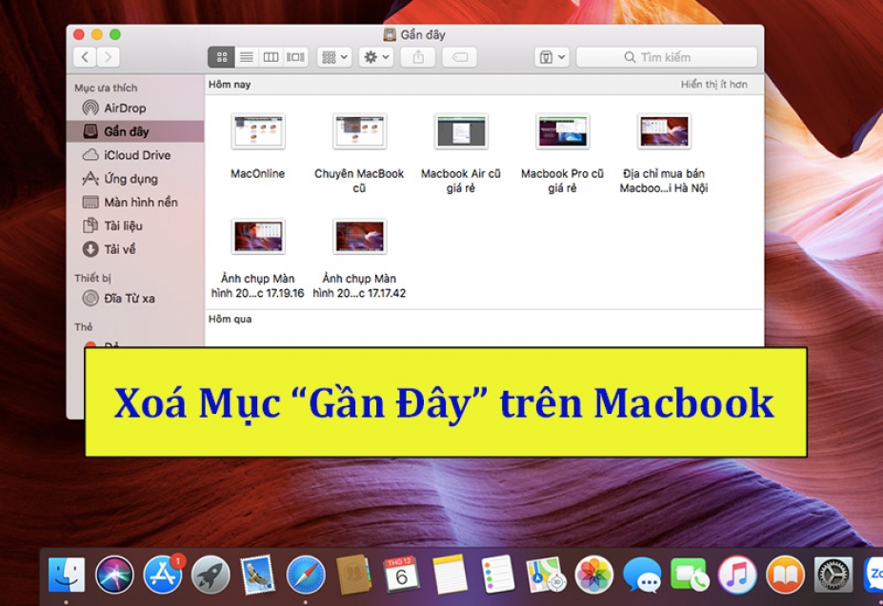Open Photos from the dock
Viewport: 883px width, 606px height.
[x=593, y=575]
